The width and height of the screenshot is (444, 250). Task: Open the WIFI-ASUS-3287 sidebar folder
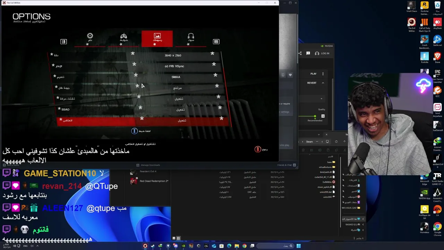351,208
